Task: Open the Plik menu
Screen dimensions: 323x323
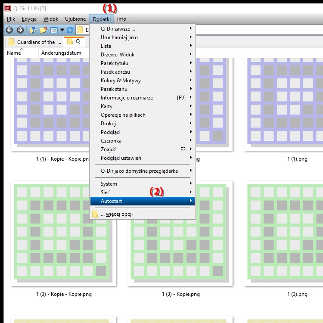Action: click(11, 19)
